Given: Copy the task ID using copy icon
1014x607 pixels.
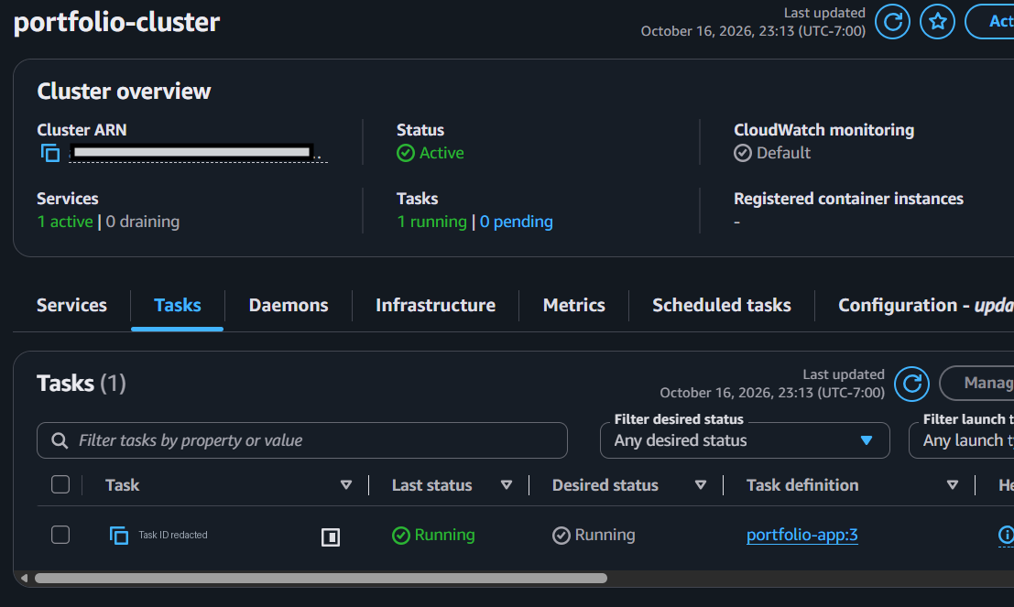Looking at the screenshot, I should click(119, 536).
